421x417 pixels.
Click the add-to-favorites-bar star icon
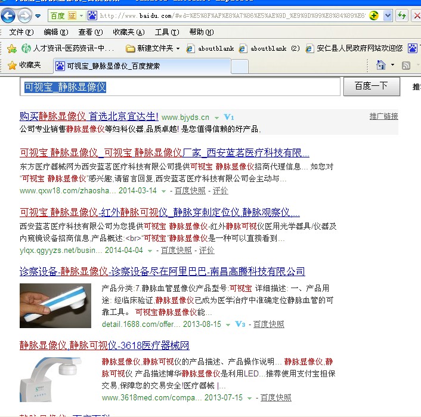click(11, 48)
